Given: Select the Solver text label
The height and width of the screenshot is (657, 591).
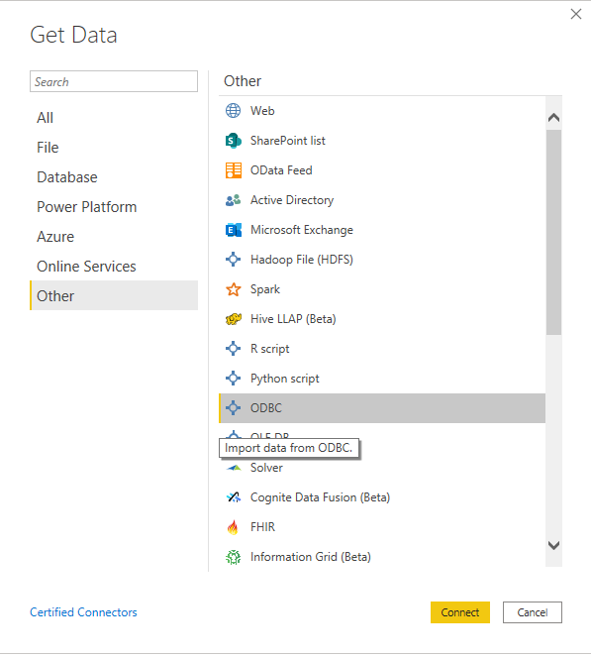Looking at the screenshot, I should point(266,468).
